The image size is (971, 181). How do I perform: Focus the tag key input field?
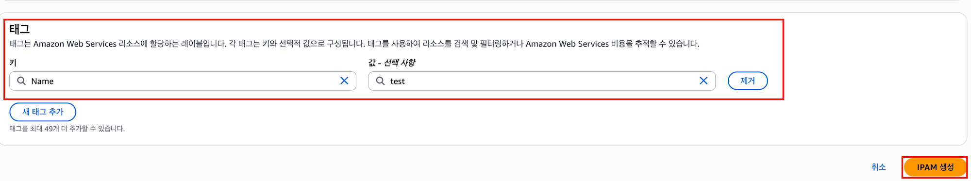tap(183, 81)
